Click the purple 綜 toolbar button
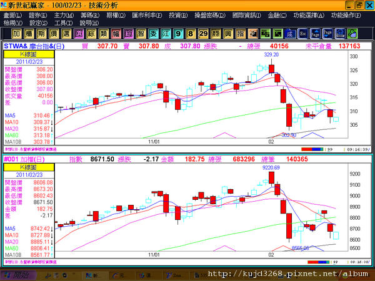The image size is (375, 281). click(128, 34)
